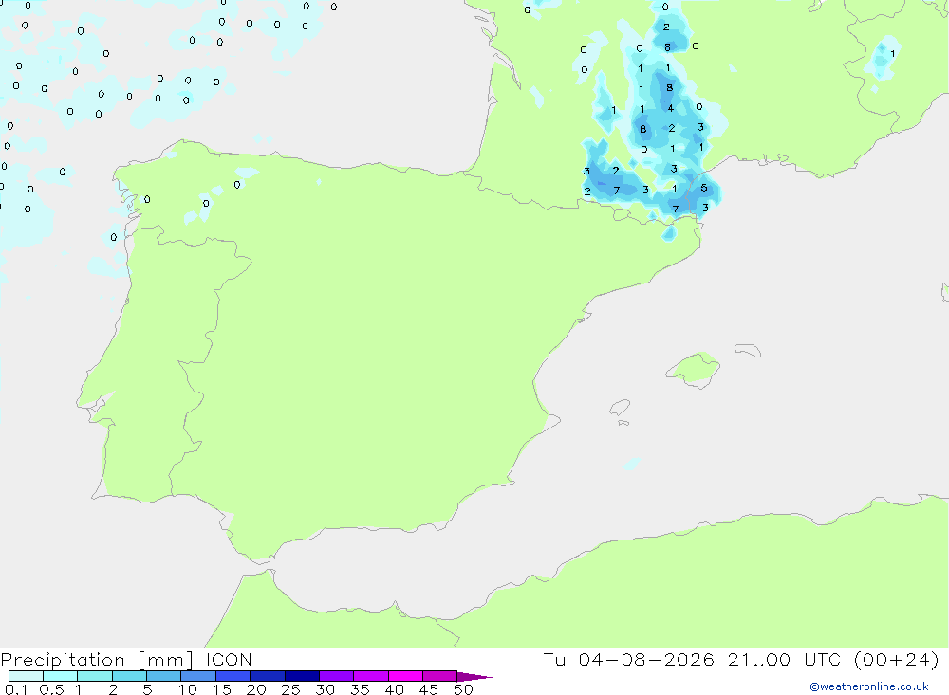Click the "15" legend scale label
The width and height of the screenshot is (949, 695).
(x=222, y=689)
